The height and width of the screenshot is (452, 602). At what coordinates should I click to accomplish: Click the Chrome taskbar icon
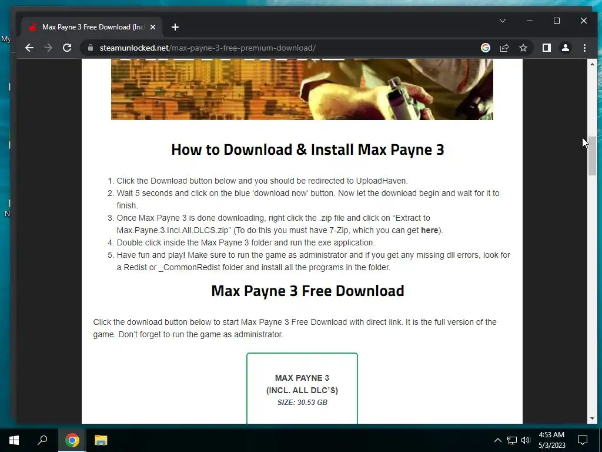point(72,440)
